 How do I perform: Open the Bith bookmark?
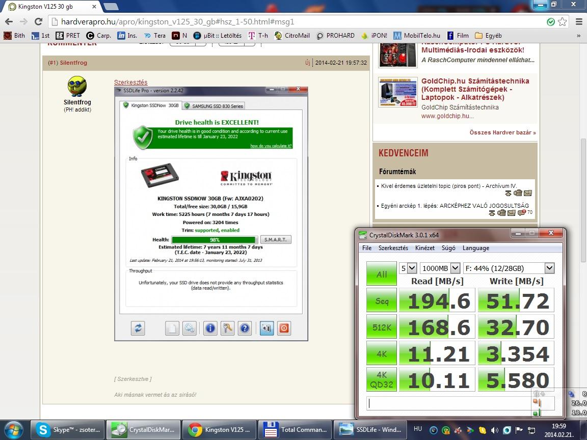point(14,36)
